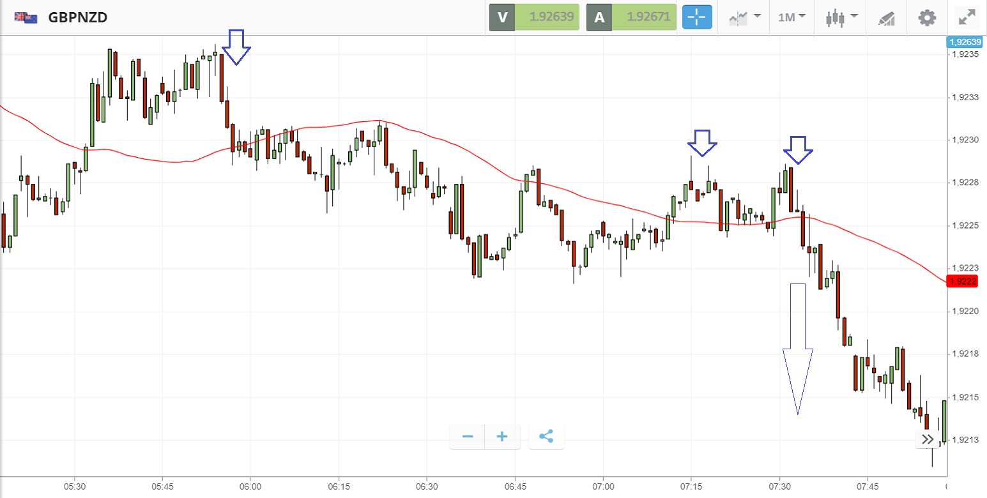Jump to latest candle with double-arrow
Viewport: 987px width, 498px height.
tap(928, 439)
